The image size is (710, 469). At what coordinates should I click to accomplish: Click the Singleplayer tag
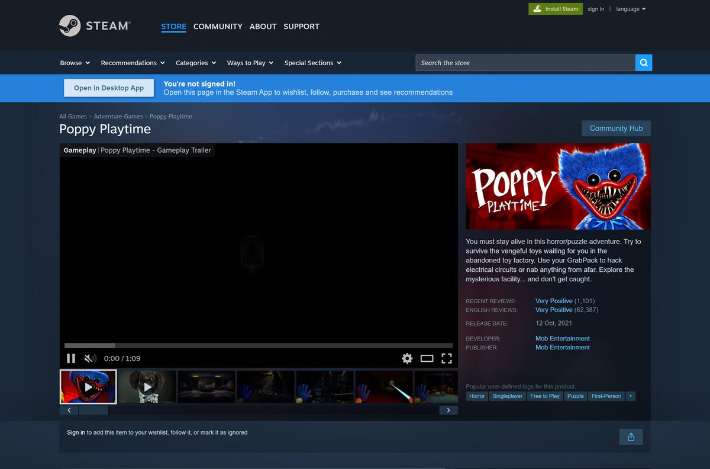(x=508, y=396)
